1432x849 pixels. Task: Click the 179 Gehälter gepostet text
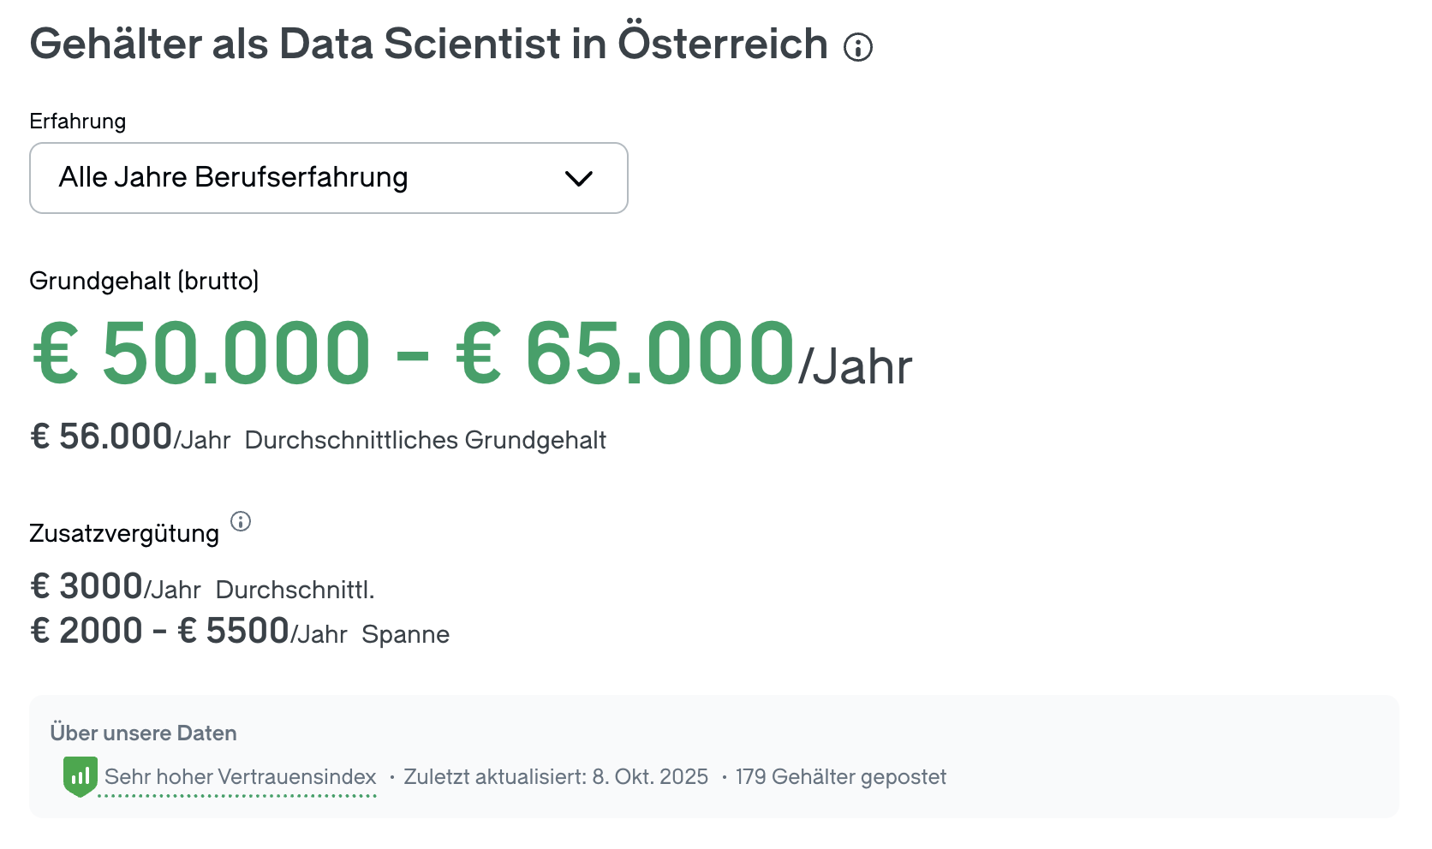pos(840,777)
